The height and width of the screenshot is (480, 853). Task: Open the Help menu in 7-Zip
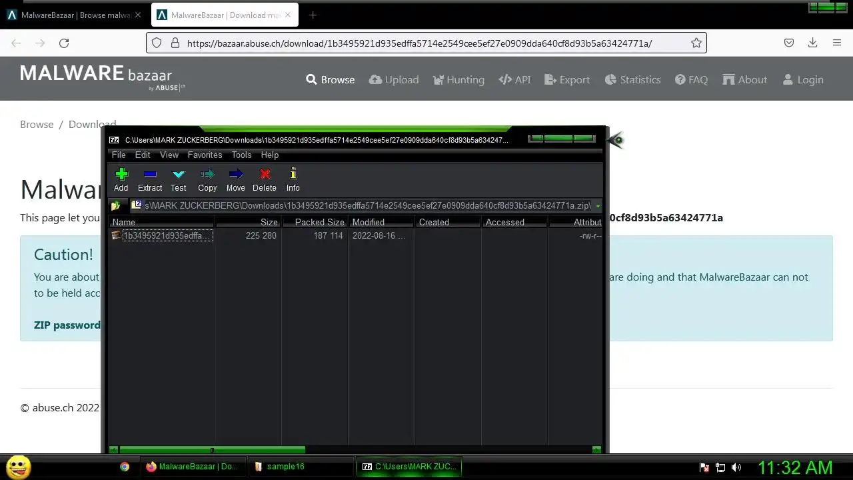[270, 155]
